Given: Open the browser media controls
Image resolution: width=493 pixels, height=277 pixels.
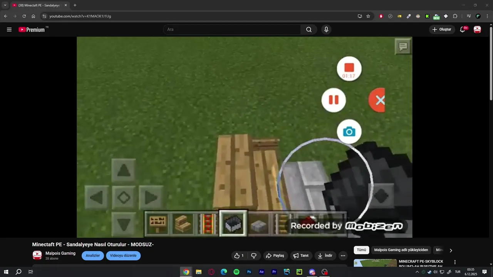Looking at the screenshot, I should coord(469,16).
